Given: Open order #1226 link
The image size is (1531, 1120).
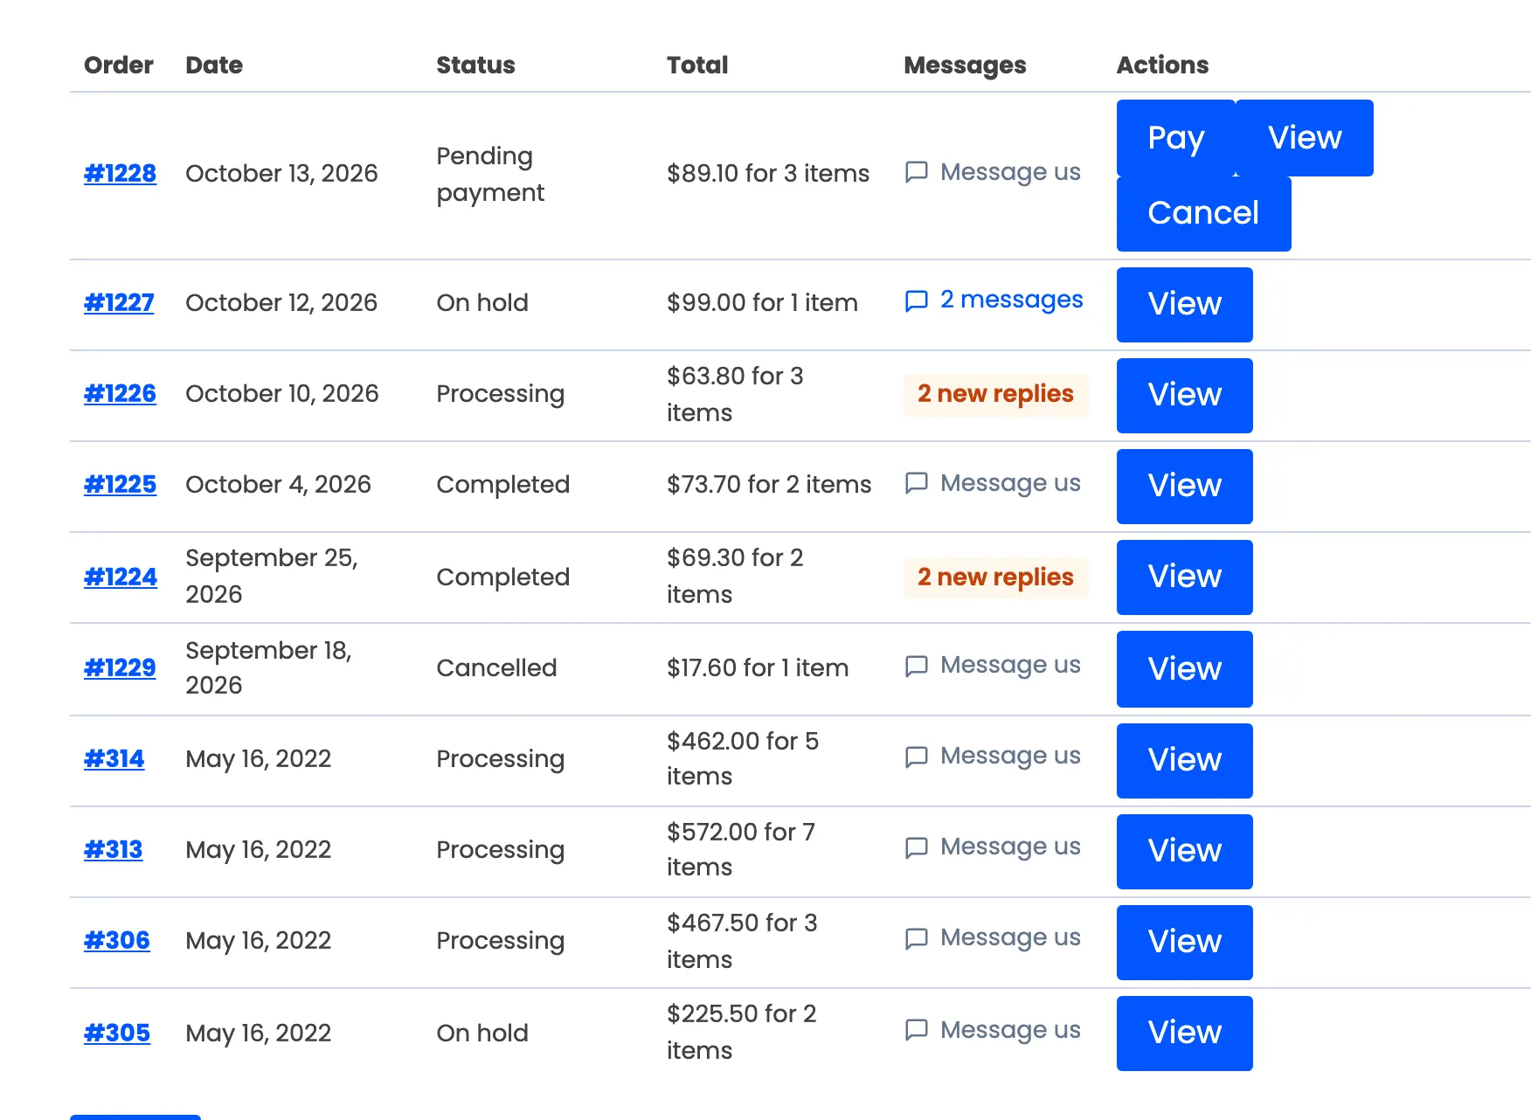Looking at the screenshot, I should click(120, 393).
